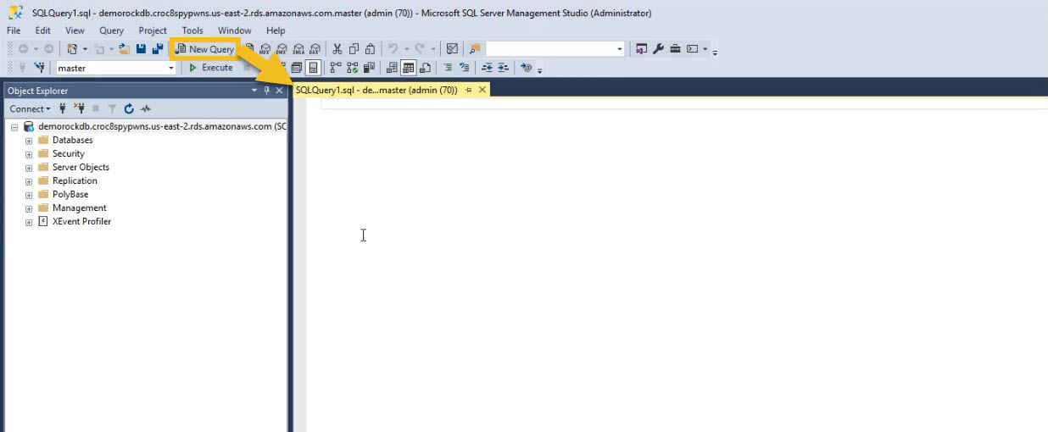The width and height of the screenshot is (1048, 432).
Task: Click Uncomment Selected Lines icon
Action: 464,68
